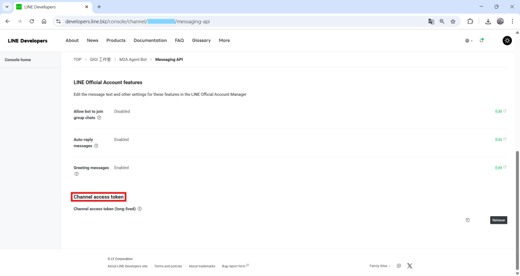Expand the Family Sites dropdown
Image resolution: width=520 pixels, height=276 pixels.
pyautogui.click(x=380, y=266)
